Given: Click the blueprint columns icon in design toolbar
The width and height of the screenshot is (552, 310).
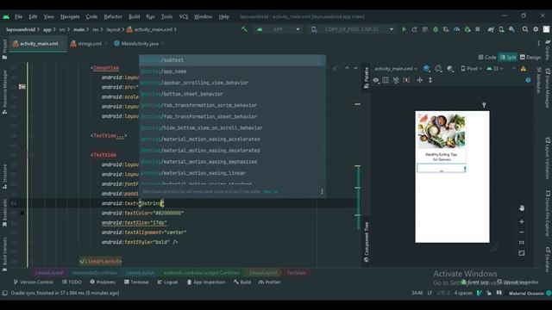Looking at the screenshot, I should pyautogui.click(x=386, y=80).
